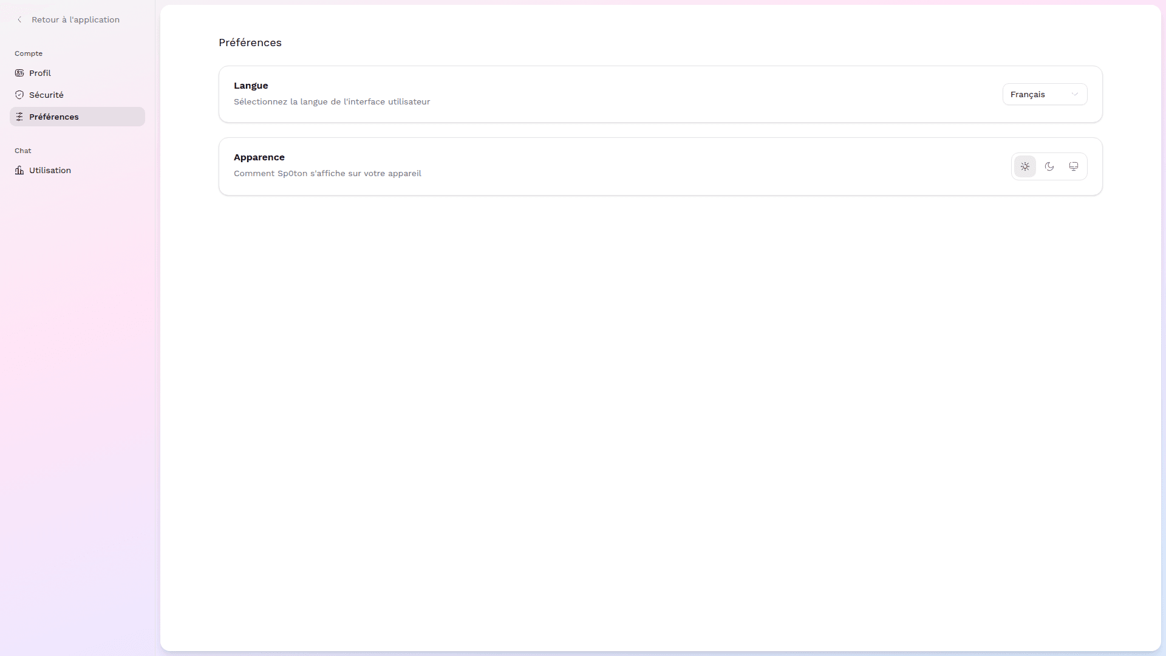The width and height of the screenshot is (1166, 656).
Task: Click the Utilisation bar chart icon
Action: tap(19, 170)
